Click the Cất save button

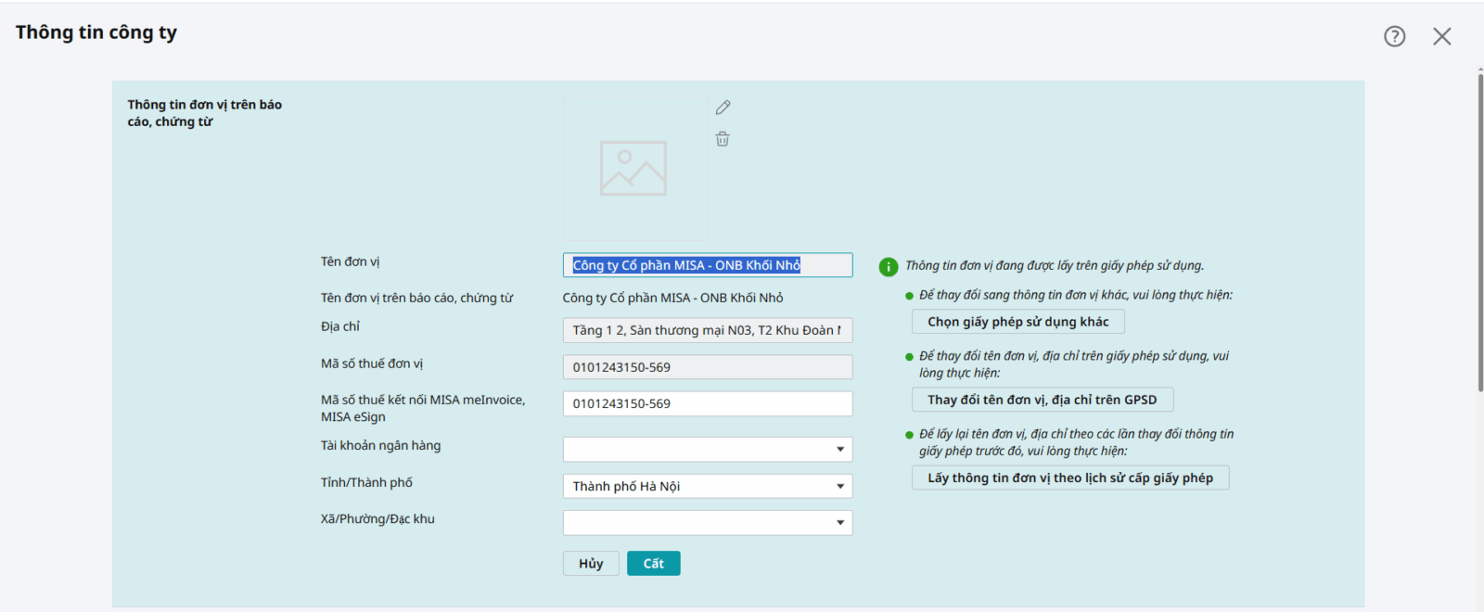(654, 564)
